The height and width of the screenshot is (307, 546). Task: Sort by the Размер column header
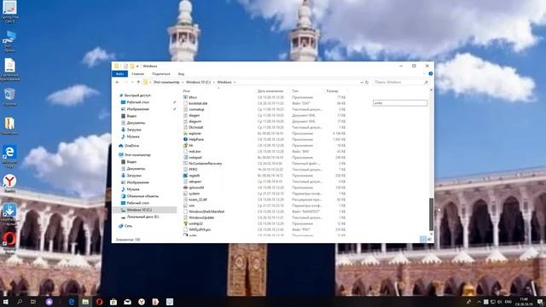(332, 91)
